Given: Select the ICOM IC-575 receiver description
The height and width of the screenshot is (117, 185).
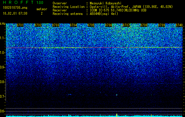Looking at the screenshot, I should tap(118, 10).
